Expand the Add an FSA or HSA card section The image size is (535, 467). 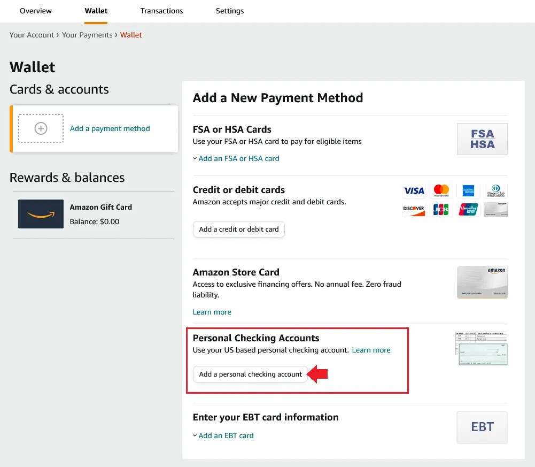pyautogui.click(x=236, y=158)
